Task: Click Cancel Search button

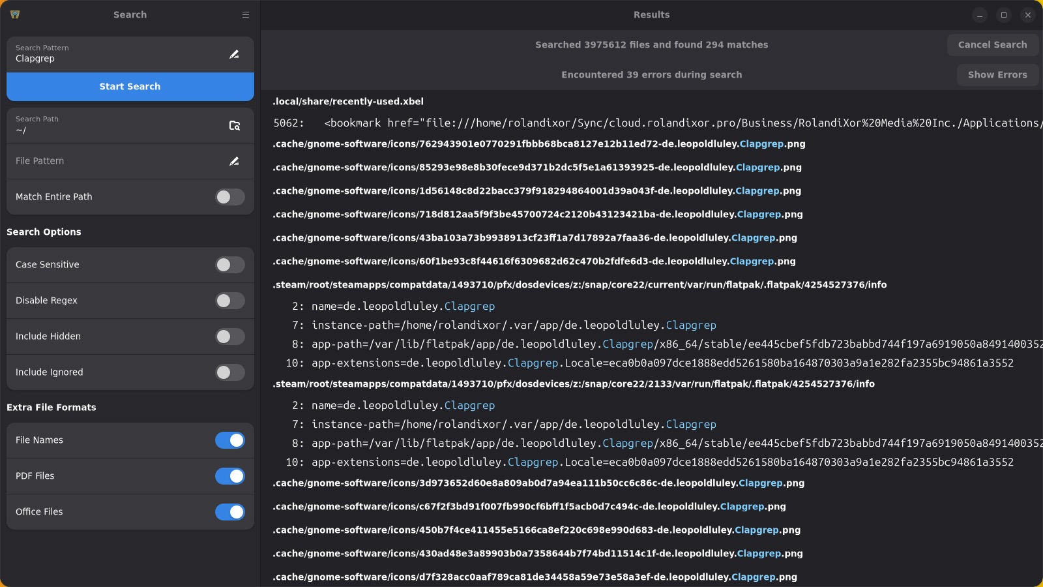Action: pyautogui.click(x=992, y=45)
